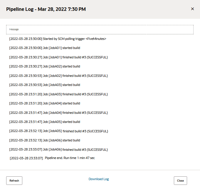Viewport: 200px width, 191px height.
Task: Click the Refresh button
Action: (14, 180)
